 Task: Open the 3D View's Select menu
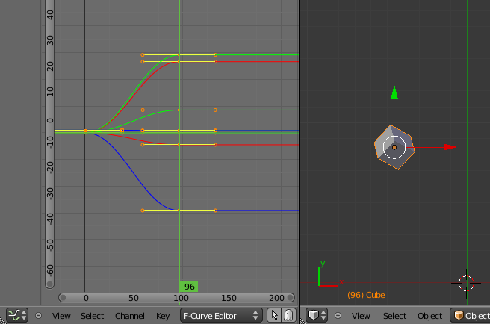pyautogui.click(x=394, y=316)
